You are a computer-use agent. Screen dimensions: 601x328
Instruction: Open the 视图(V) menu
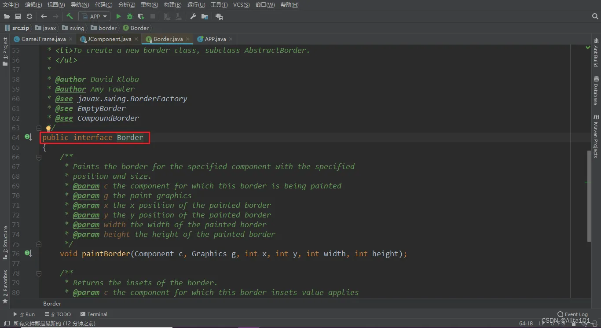(56, 5)
